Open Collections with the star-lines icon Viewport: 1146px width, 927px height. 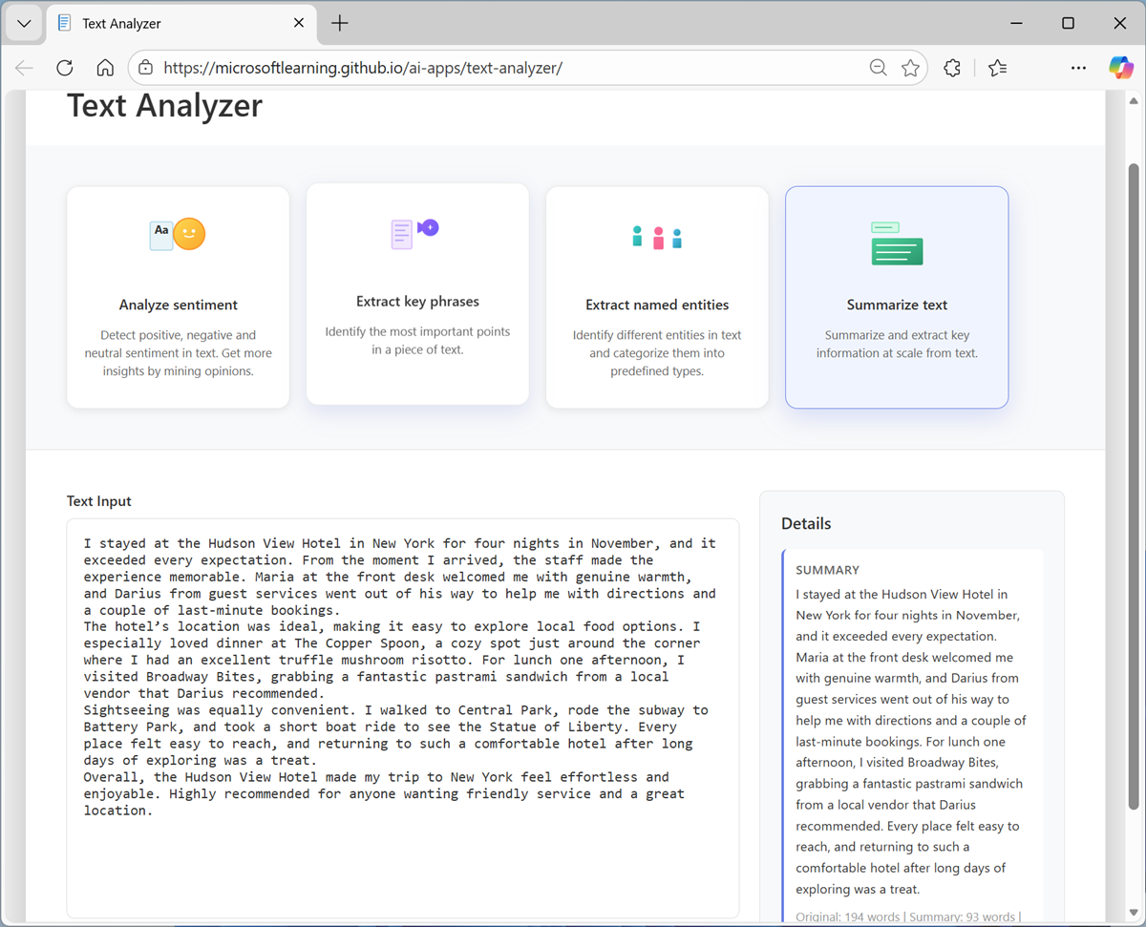click(997, 68)
